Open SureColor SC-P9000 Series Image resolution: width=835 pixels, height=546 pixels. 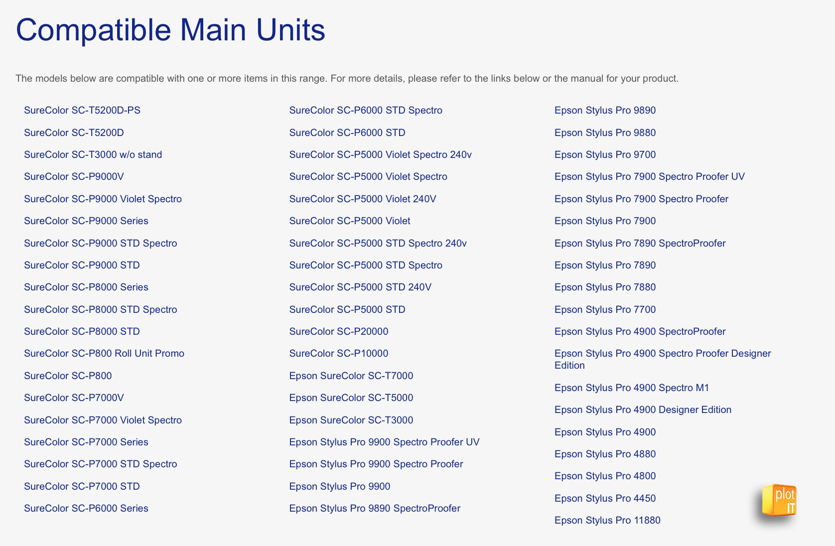(x=86, y=221)
